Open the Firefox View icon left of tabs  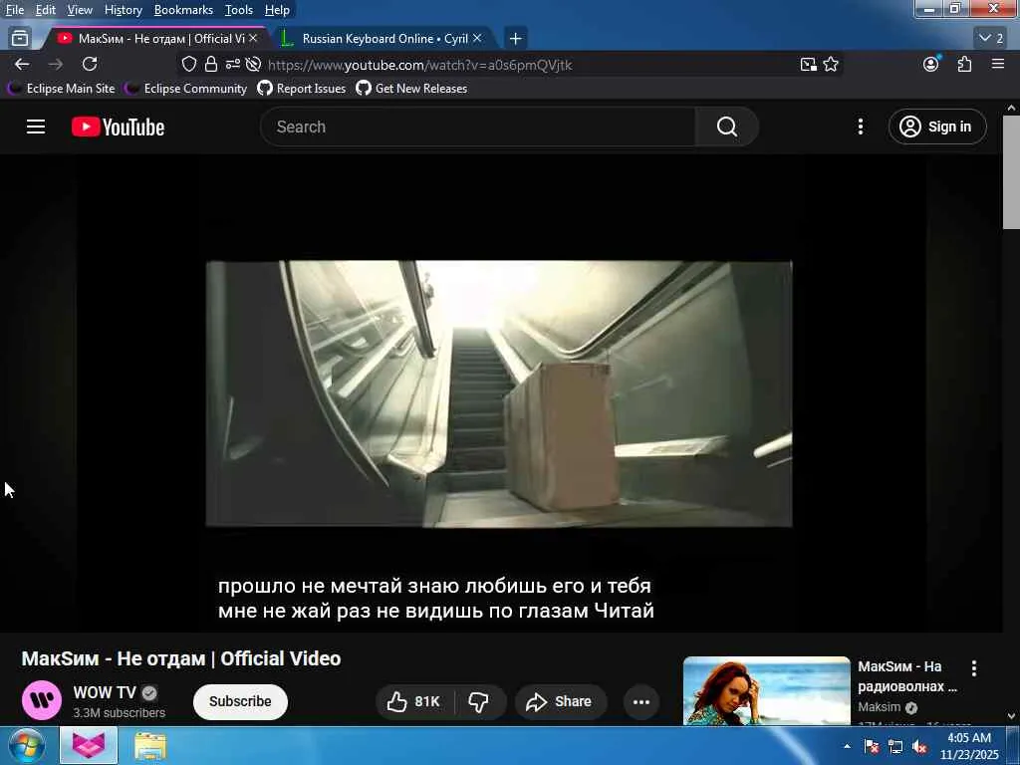[20, 39]
